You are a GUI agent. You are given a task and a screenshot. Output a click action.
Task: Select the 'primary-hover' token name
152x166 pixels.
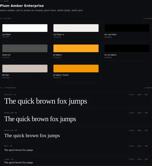click(61, 75)
